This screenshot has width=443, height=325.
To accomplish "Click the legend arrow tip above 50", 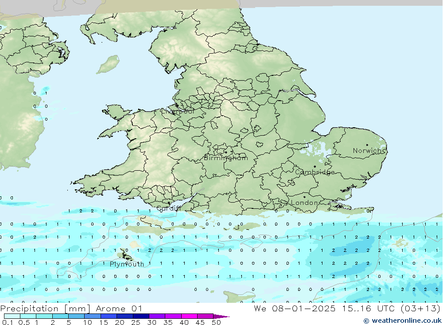I will coord(221,317).
